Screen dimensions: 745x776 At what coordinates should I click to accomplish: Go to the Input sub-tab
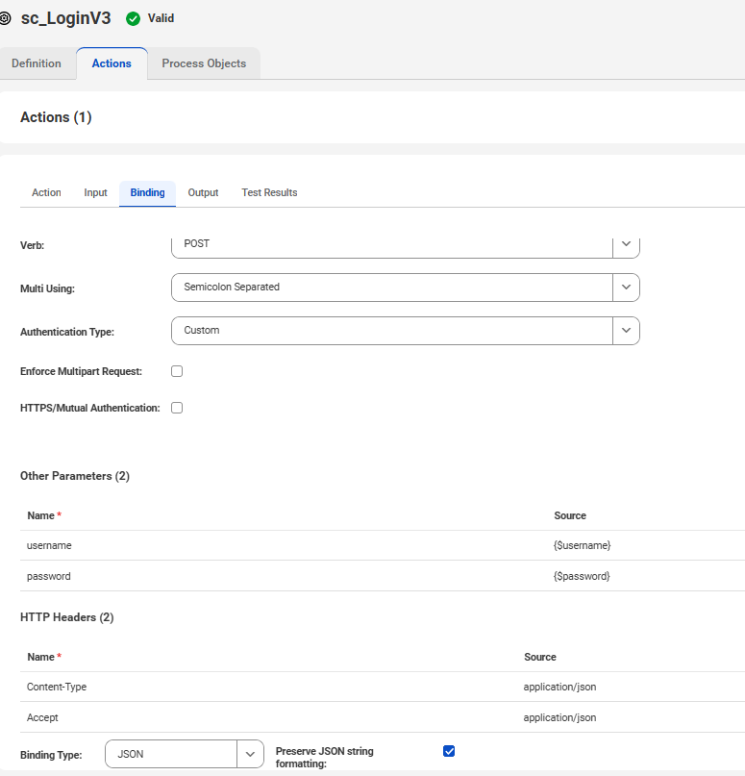(x=95, y=192)
